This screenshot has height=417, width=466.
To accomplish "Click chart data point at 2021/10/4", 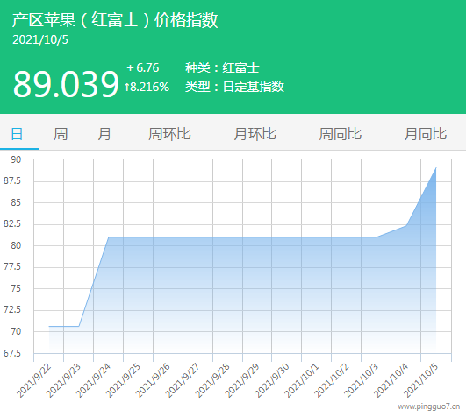I will (x=406, y=225).
